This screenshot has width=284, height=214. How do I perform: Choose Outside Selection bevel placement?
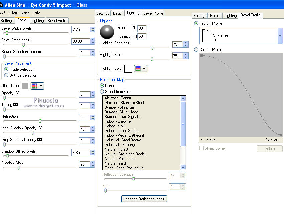click(x=6, y=75)
